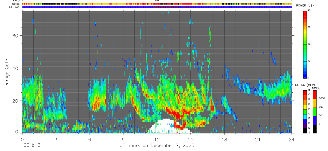328x151 pixels.
Task: Pick the cyan 12-13 MHz TX FRQ swatch
Action: pyautogui.click(x=305, y=117)
